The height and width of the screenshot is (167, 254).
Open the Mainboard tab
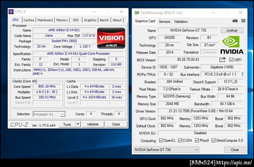pyautogui.click(x=45, y=20)
